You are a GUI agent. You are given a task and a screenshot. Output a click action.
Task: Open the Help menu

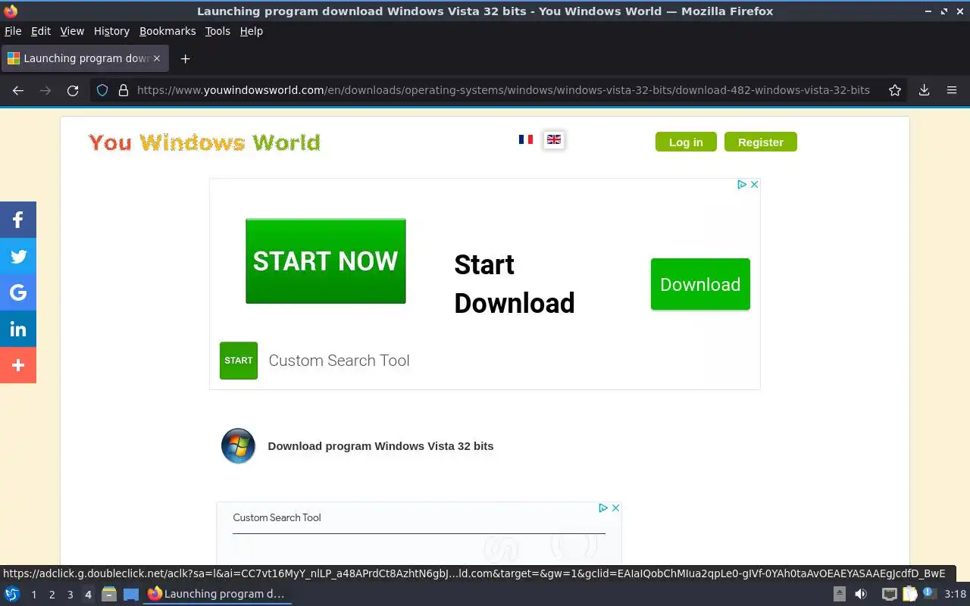tap(252, 31)
